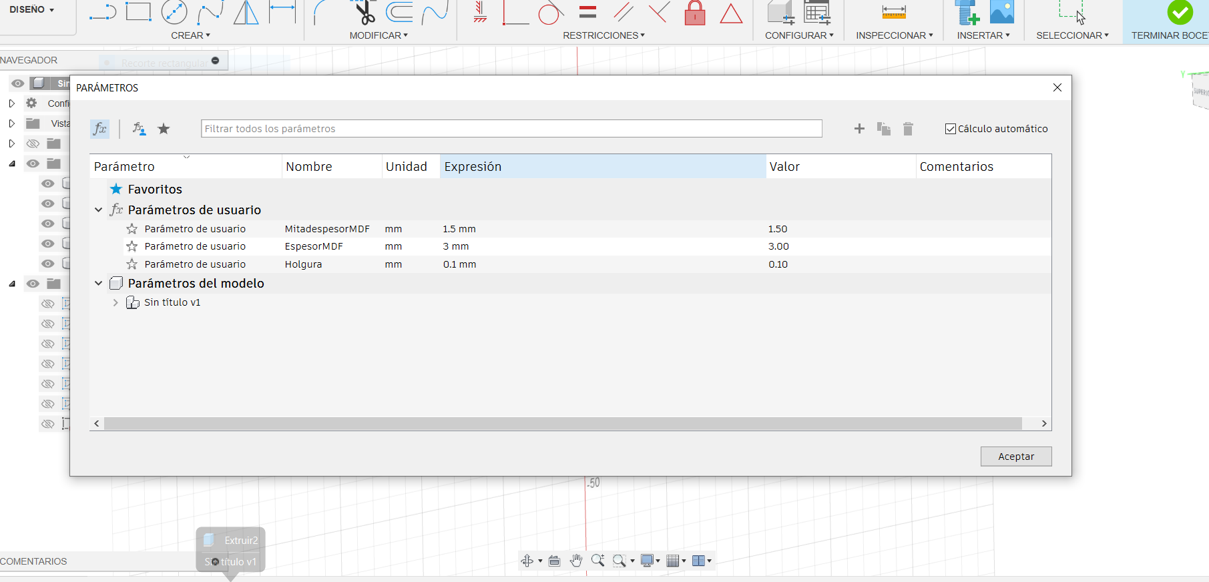
Task: Open the MODIFICAR menu
Action: click(379, 35)
